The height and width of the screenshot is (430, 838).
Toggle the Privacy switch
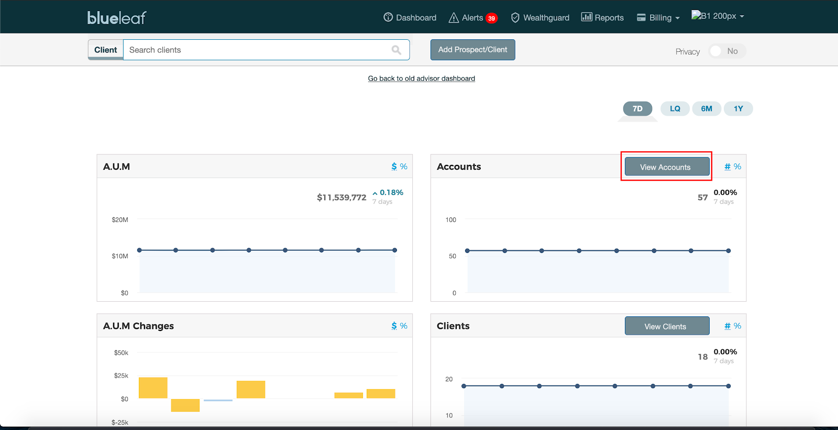point(727,51)
